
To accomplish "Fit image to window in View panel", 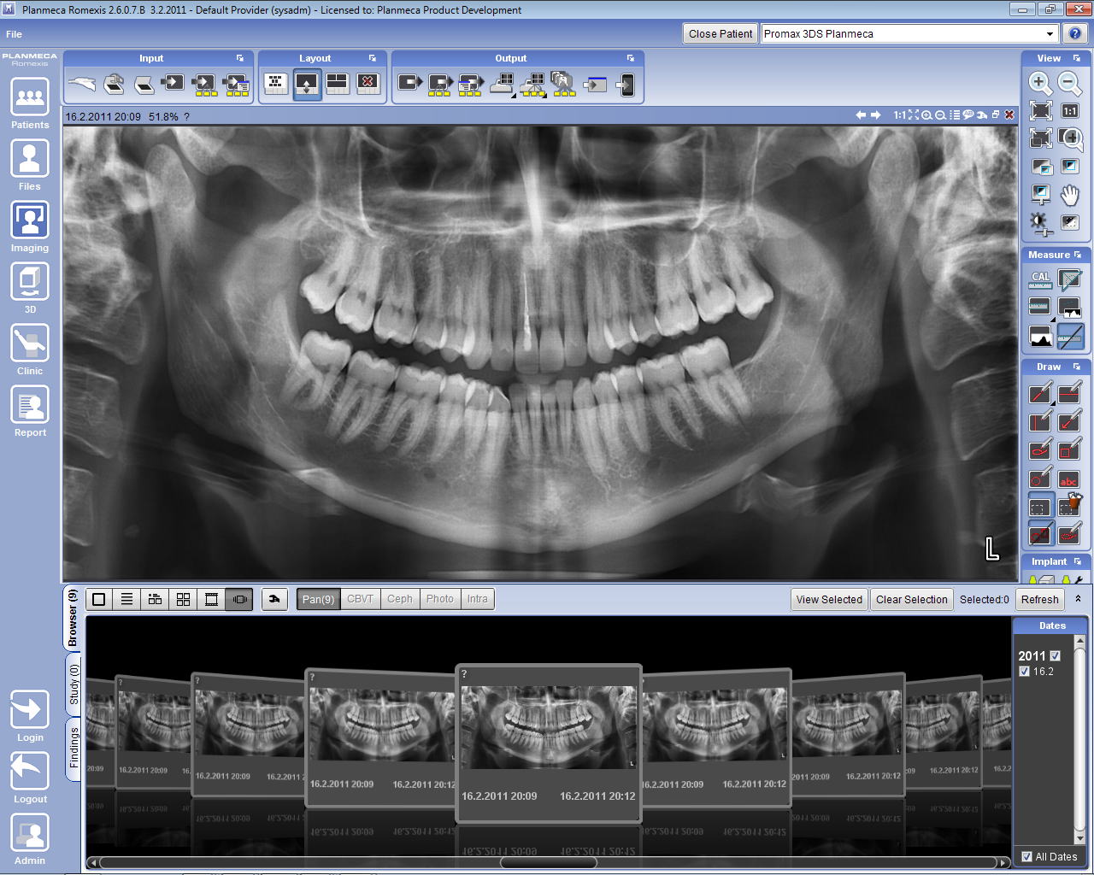I will point(1040,110).
